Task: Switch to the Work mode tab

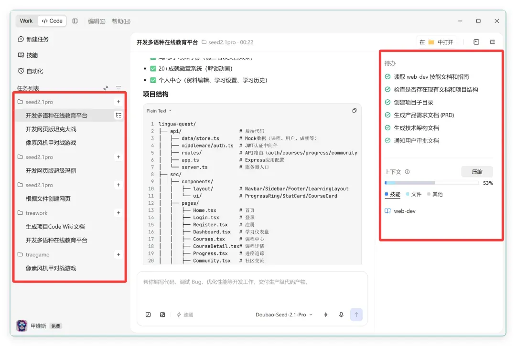Action: pos(26,21)
